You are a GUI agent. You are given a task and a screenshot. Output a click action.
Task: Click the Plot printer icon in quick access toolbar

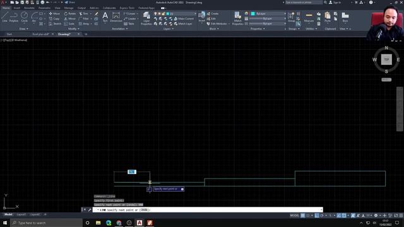(42, 3)
